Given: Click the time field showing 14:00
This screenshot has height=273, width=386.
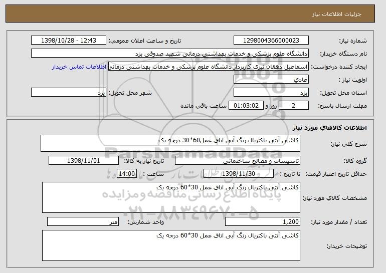Looking at the screenshot, I should [126, 174].
